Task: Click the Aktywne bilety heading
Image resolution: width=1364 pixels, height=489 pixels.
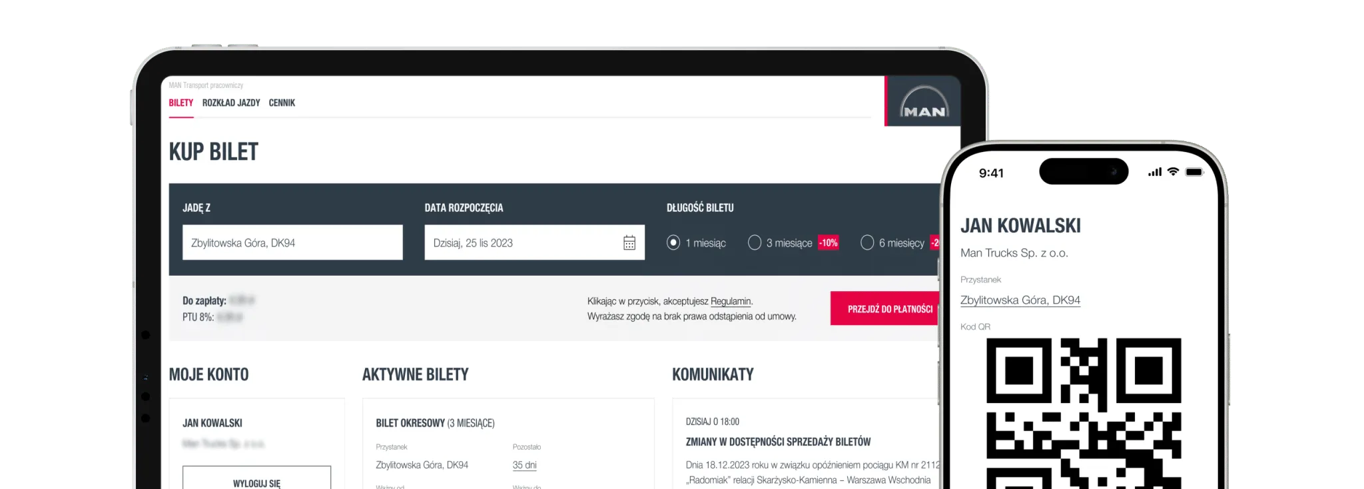Action: (415, 374)
